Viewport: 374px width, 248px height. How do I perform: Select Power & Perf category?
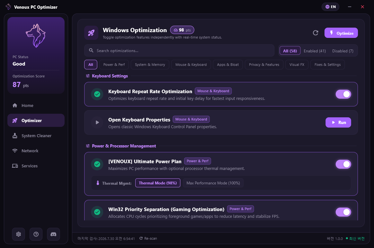(114, 65)
